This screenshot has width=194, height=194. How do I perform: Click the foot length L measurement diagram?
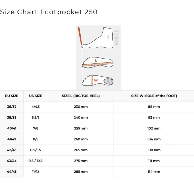[x=97, y=62]
